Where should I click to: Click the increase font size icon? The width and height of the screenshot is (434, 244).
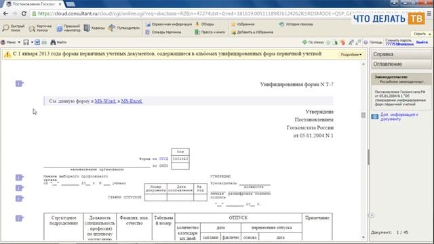(x=351, y=42)
